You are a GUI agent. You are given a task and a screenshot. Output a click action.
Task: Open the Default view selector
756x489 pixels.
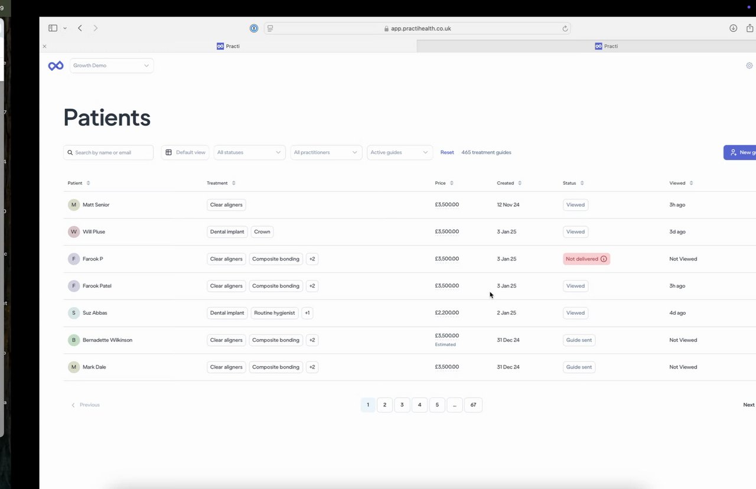coord(185,152)
